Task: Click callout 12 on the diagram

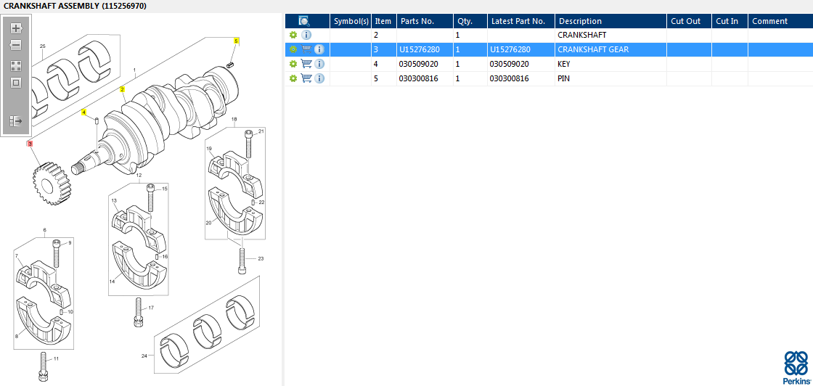Action: [x=139, y=175]
